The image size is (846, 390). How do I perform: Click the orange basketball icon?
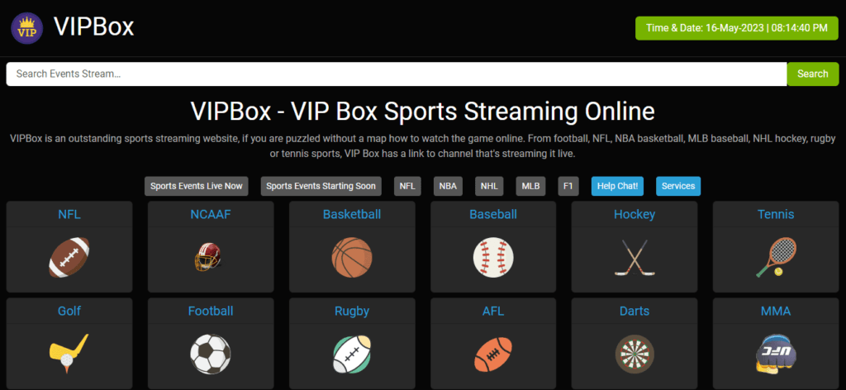352,257
